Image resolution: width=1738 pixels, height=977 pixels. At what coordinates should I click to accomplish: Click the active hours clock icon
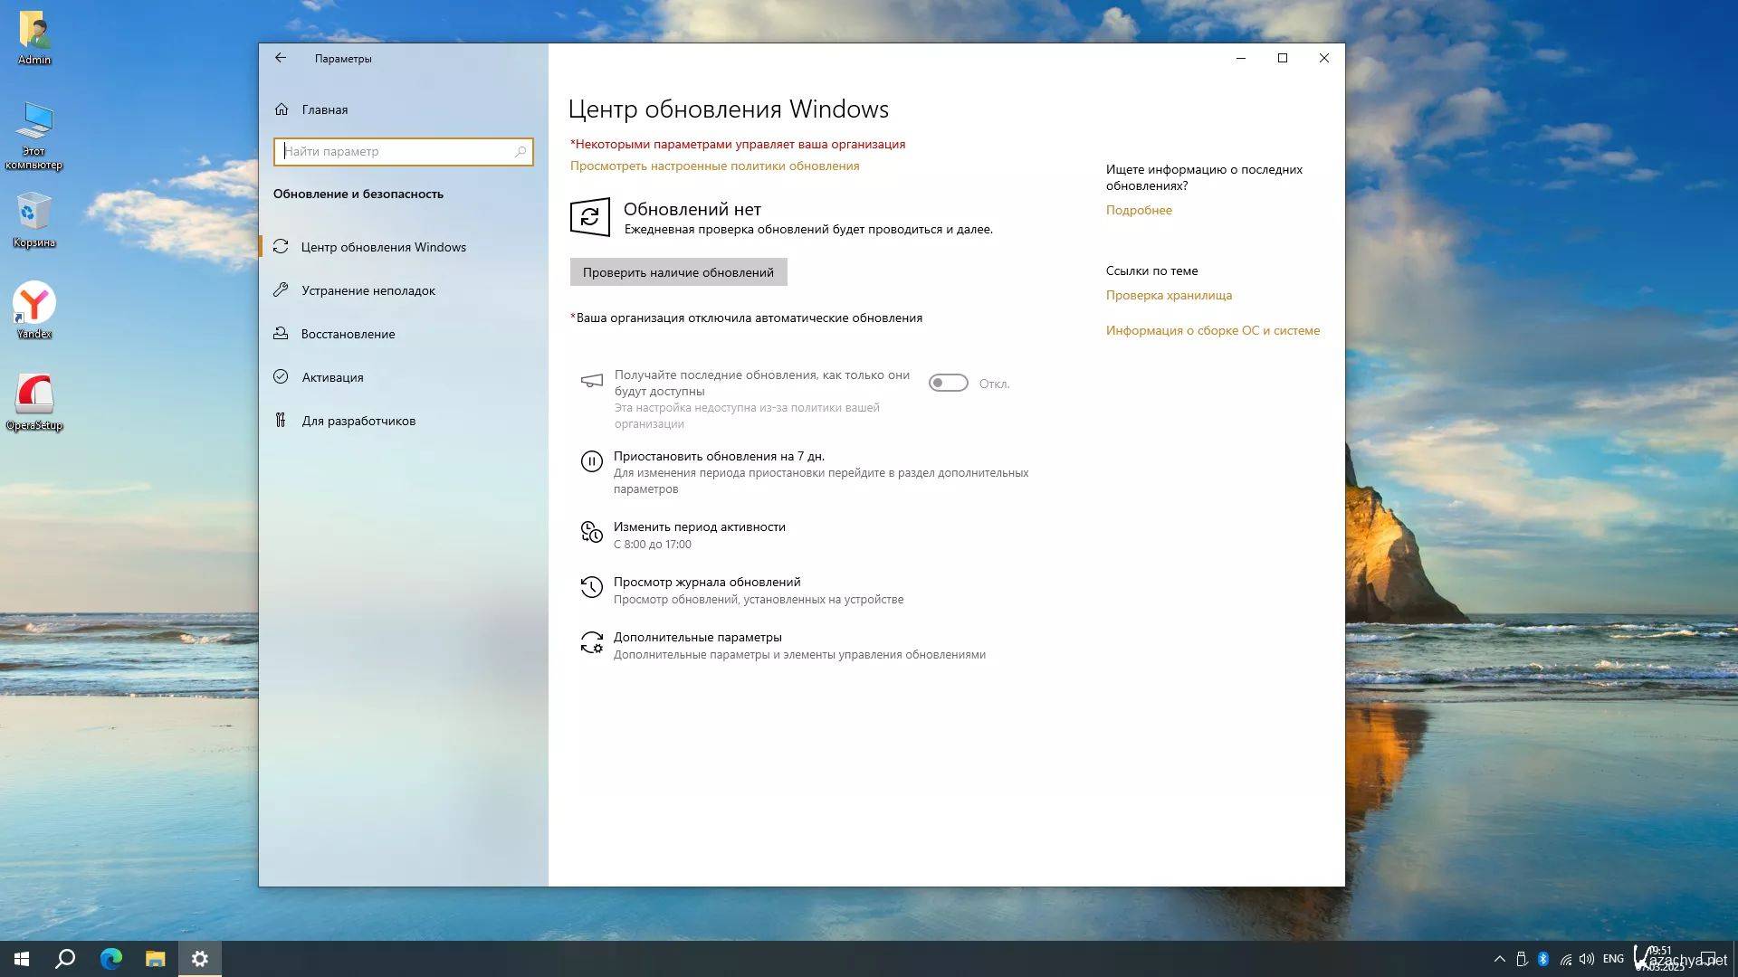coord(591,533)
